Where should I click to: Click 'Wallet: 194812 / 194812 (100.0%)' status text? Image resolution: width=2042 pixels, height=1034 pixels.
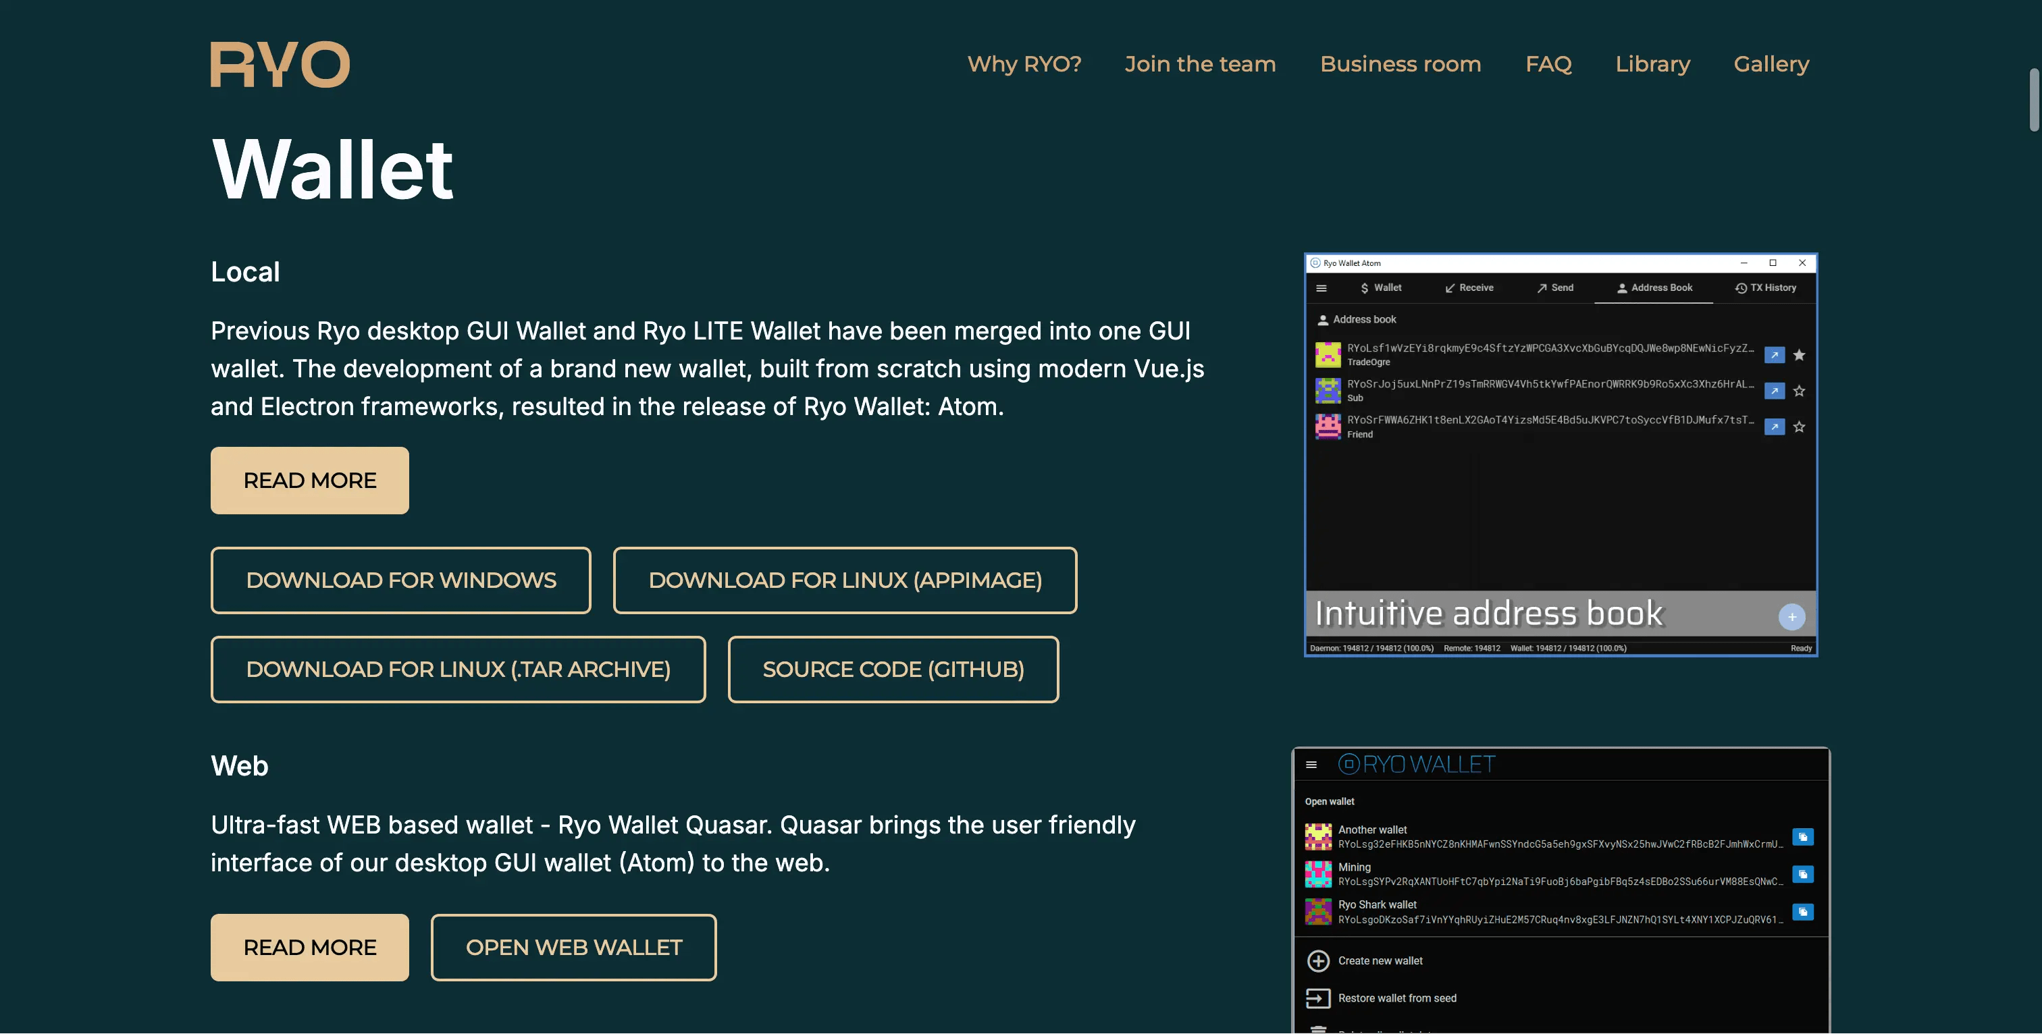(x=1568, y=648)
